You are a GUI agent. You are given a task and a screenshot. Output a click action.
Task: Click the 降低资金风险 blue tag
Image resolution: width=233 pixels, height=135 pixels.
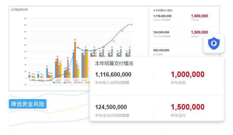[x=28, y=104]
